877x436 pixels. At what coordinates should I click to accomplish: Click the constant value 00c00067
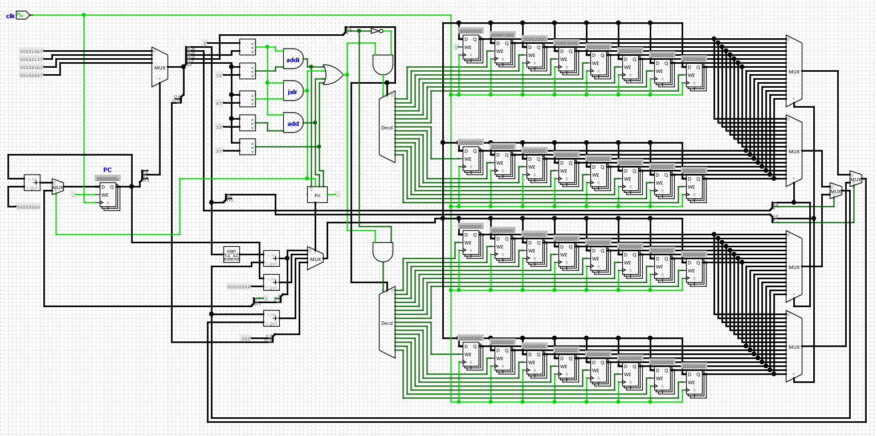(31, 75)
